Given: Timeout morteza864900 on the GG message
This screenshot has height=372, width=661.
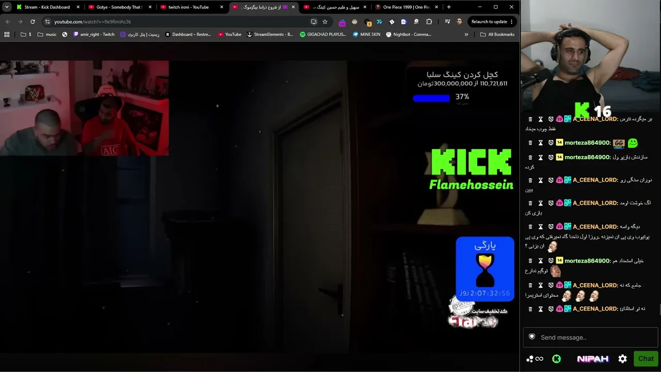Looking at the screenshot, I should 541,143.
